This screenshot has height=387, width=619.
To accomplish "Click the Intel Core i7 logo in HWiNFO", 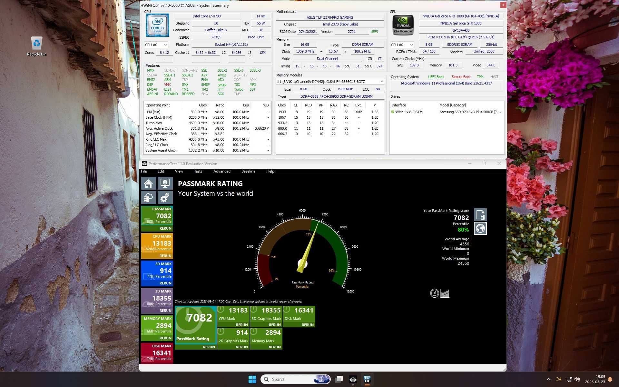I will (x=158, y=25).
